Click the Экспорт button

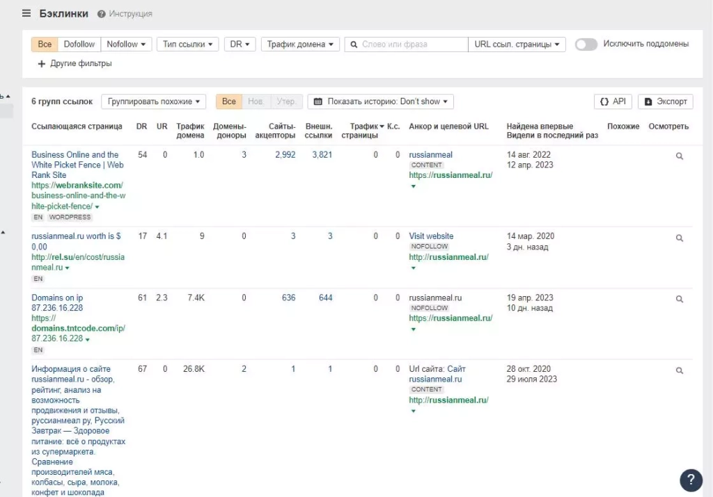click(x=666, y=101)
